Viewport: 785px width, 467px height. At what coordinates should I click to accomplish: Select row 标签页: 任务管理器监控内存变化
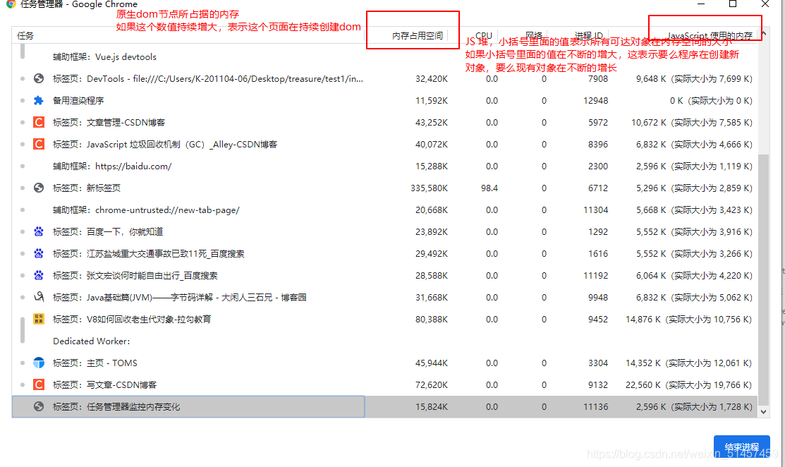click(384, 406)
